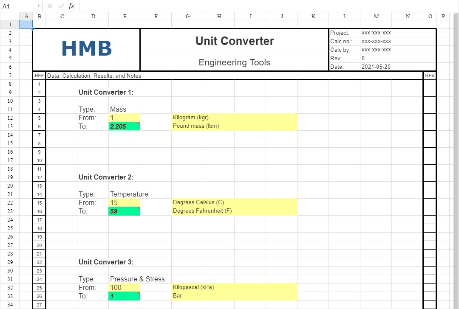Click the comment indicator on the Bar result cell
Screen dimensions: 459x309
click(138, 293)
